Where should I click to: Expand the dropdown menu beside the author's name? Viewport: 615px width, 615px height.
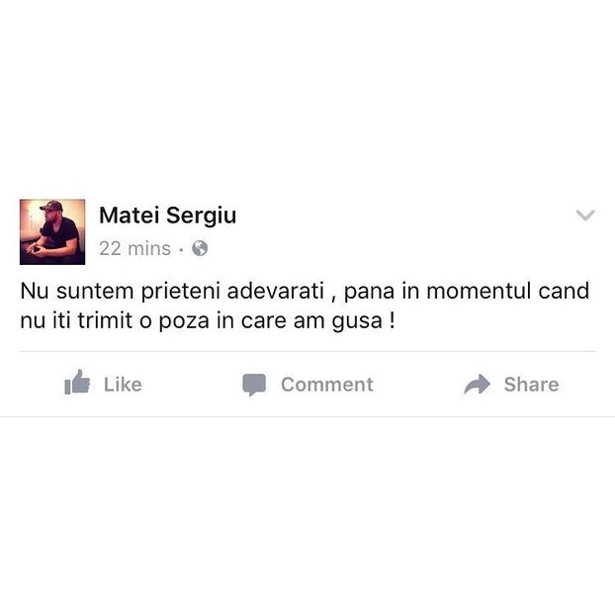pos(585,215)
